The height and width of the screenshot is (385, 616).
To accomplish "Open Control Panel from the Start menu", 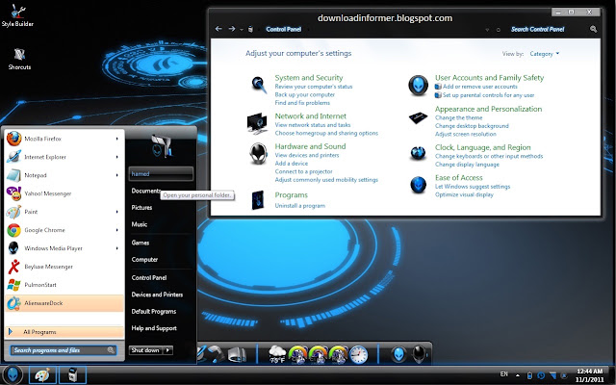I will click(149, 277).
